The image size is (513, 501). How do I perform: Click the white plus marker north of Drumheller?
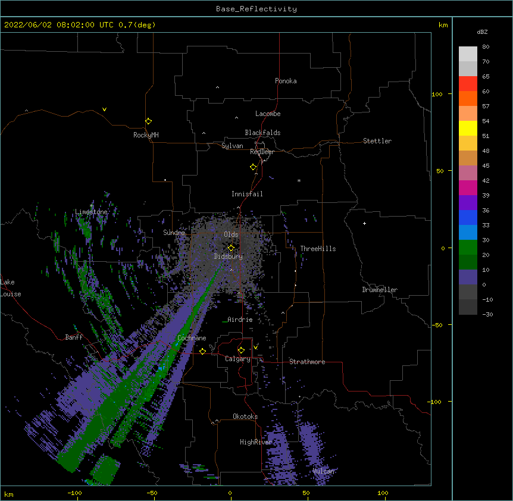coord(364,223)
